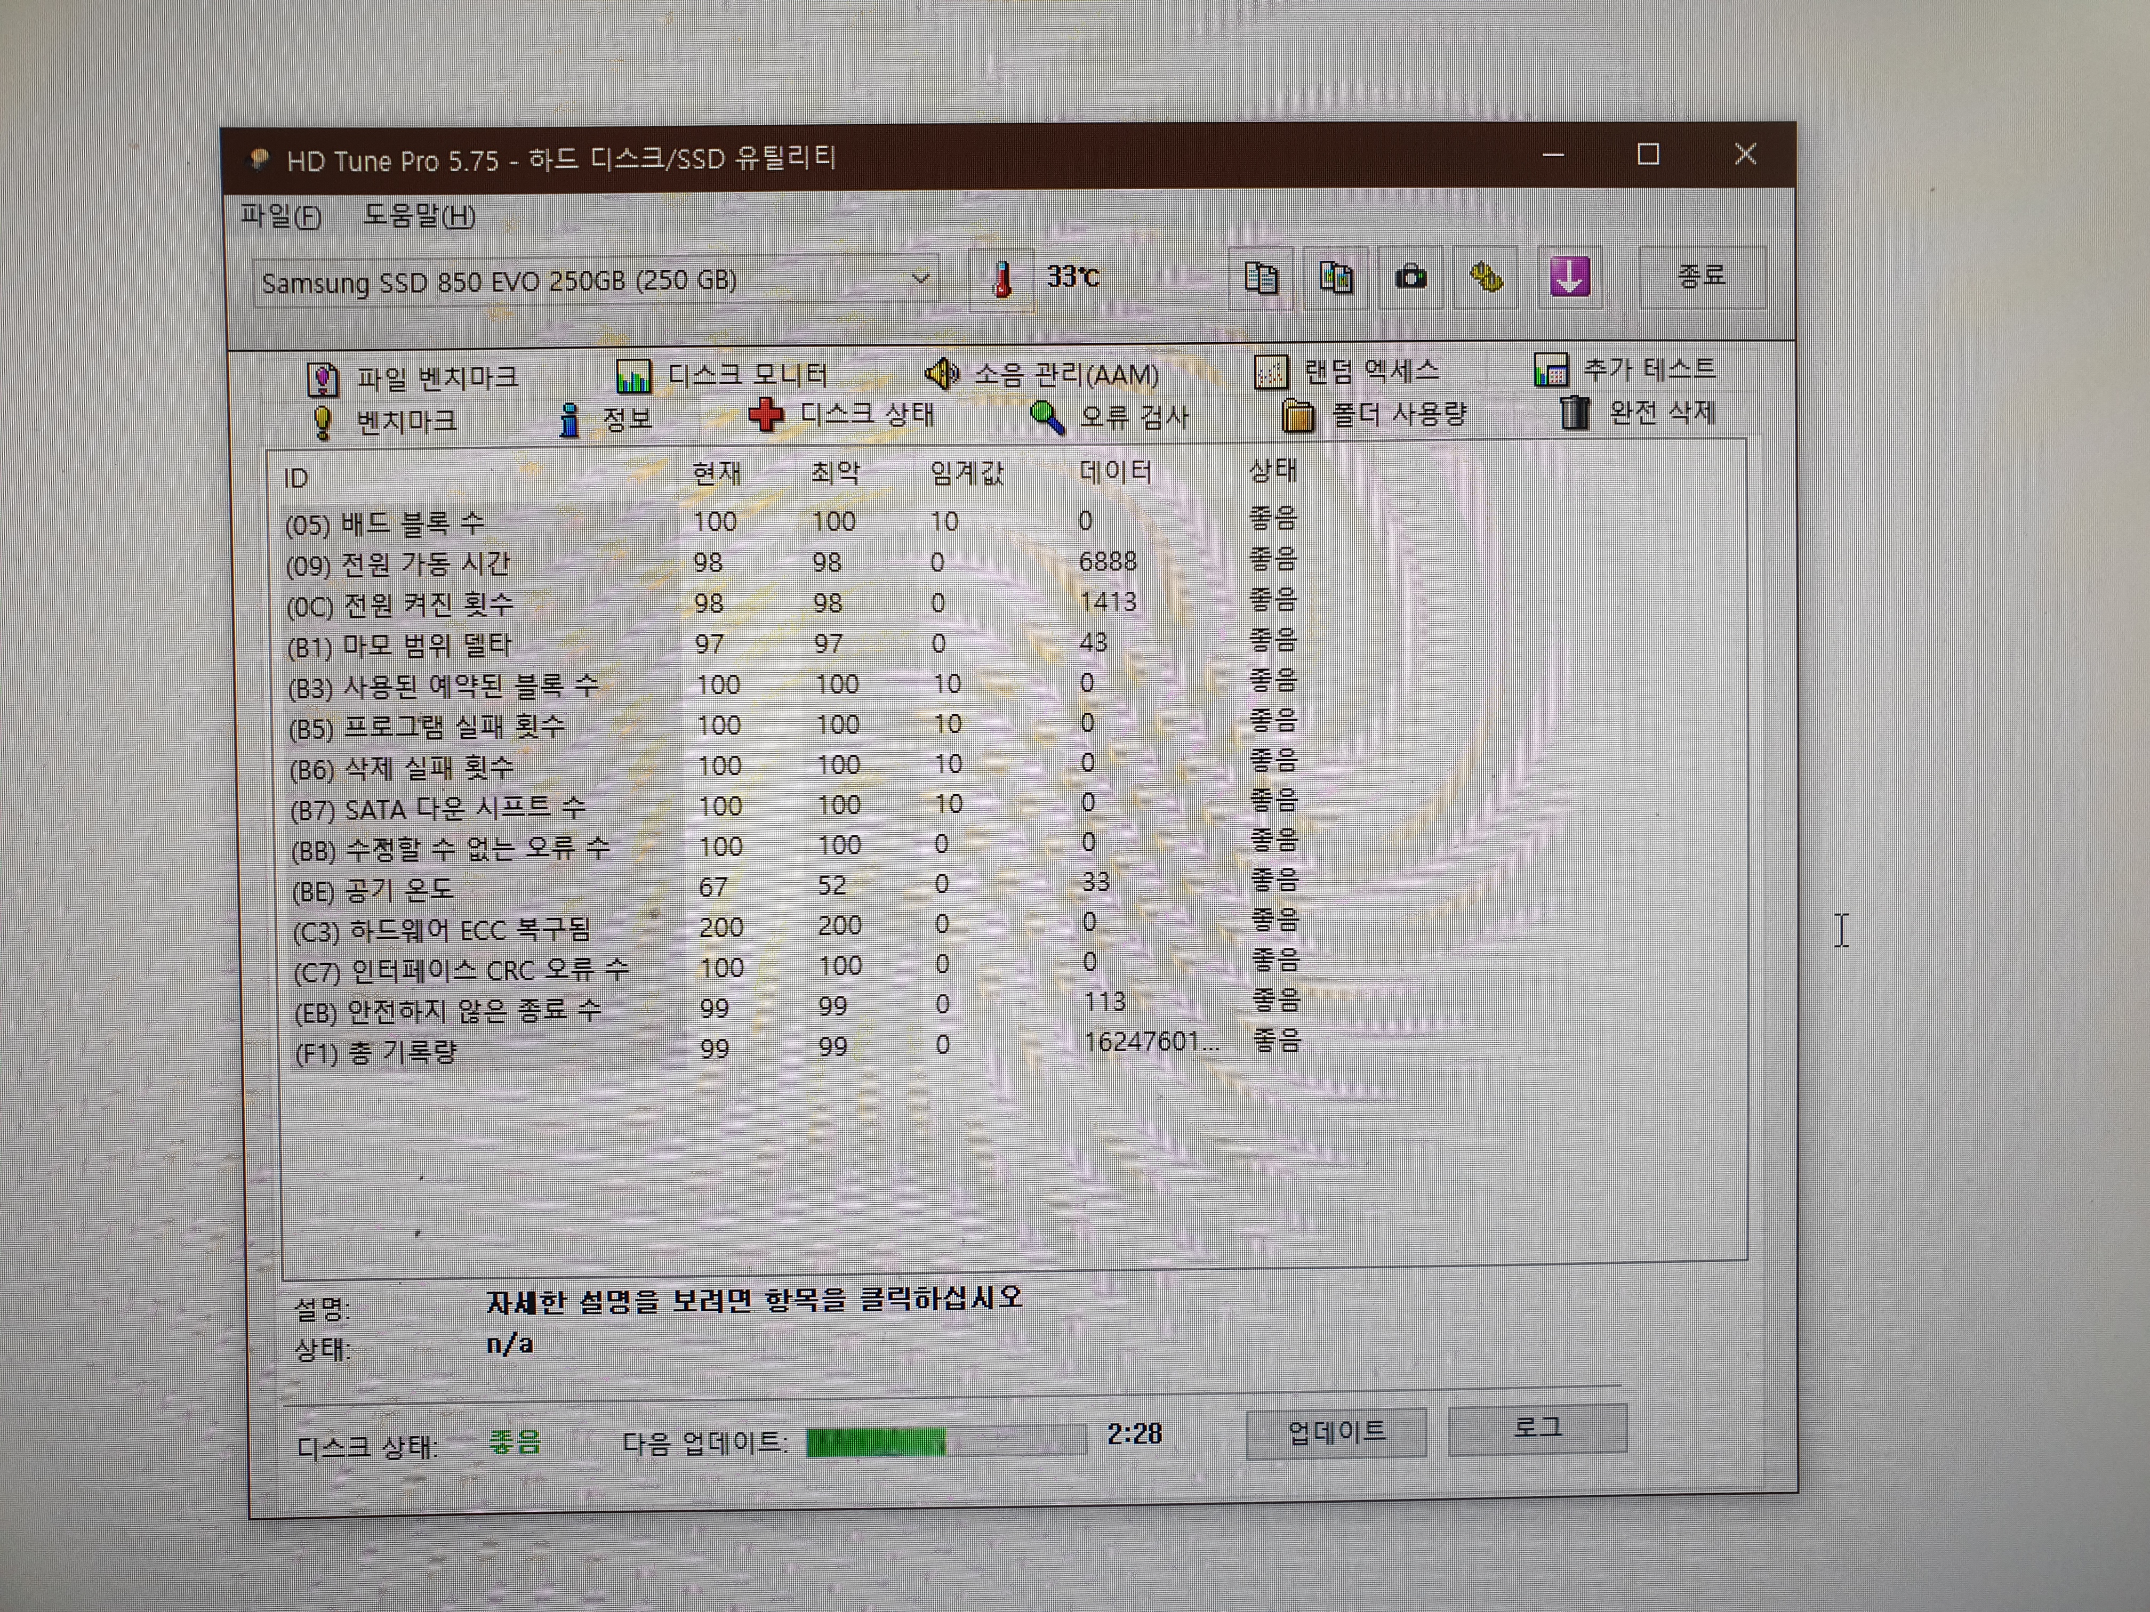Click the 현재 column header
The image size is (2150, 1612).
pos(717,474)
